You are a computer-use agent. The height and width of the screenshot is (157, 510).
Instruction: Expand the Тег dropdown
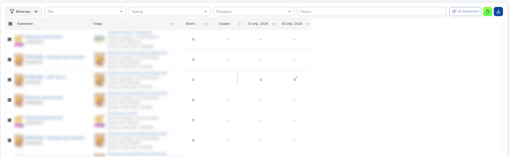[85, 12]
